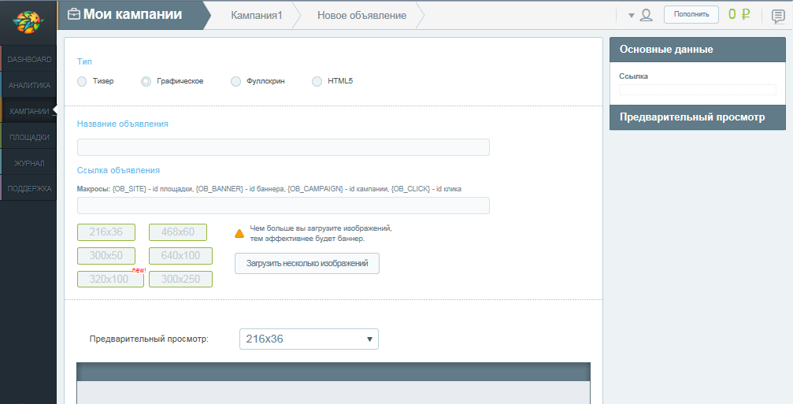Open the user profile icon

646,15
